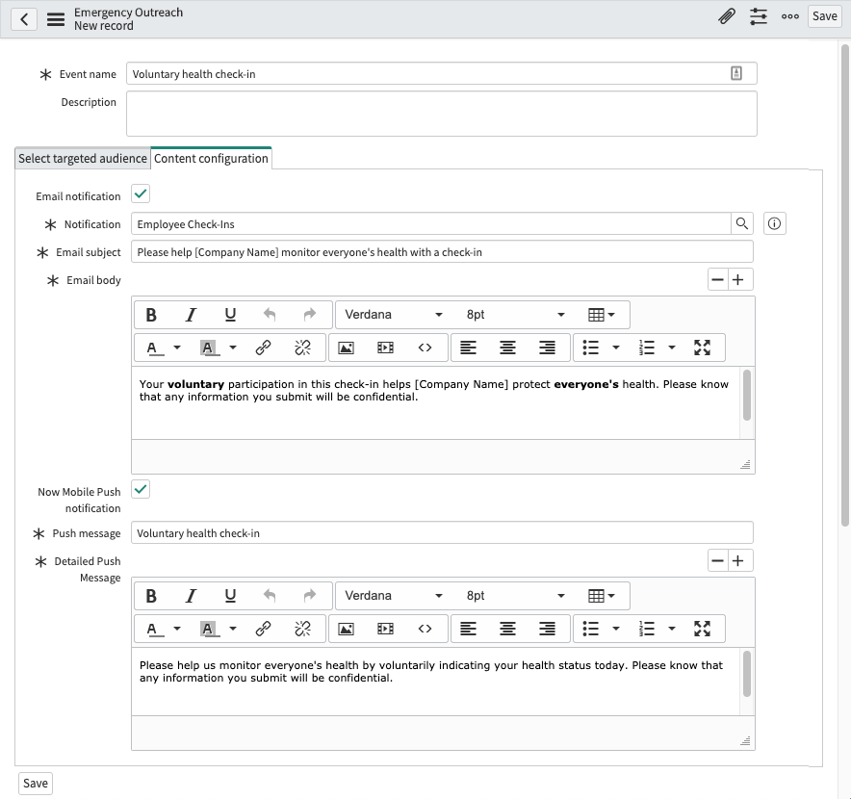Image resolution: width=851 pixels, height=799 pixels.
Task: Center align text in Email body editor
Action: 508,348
